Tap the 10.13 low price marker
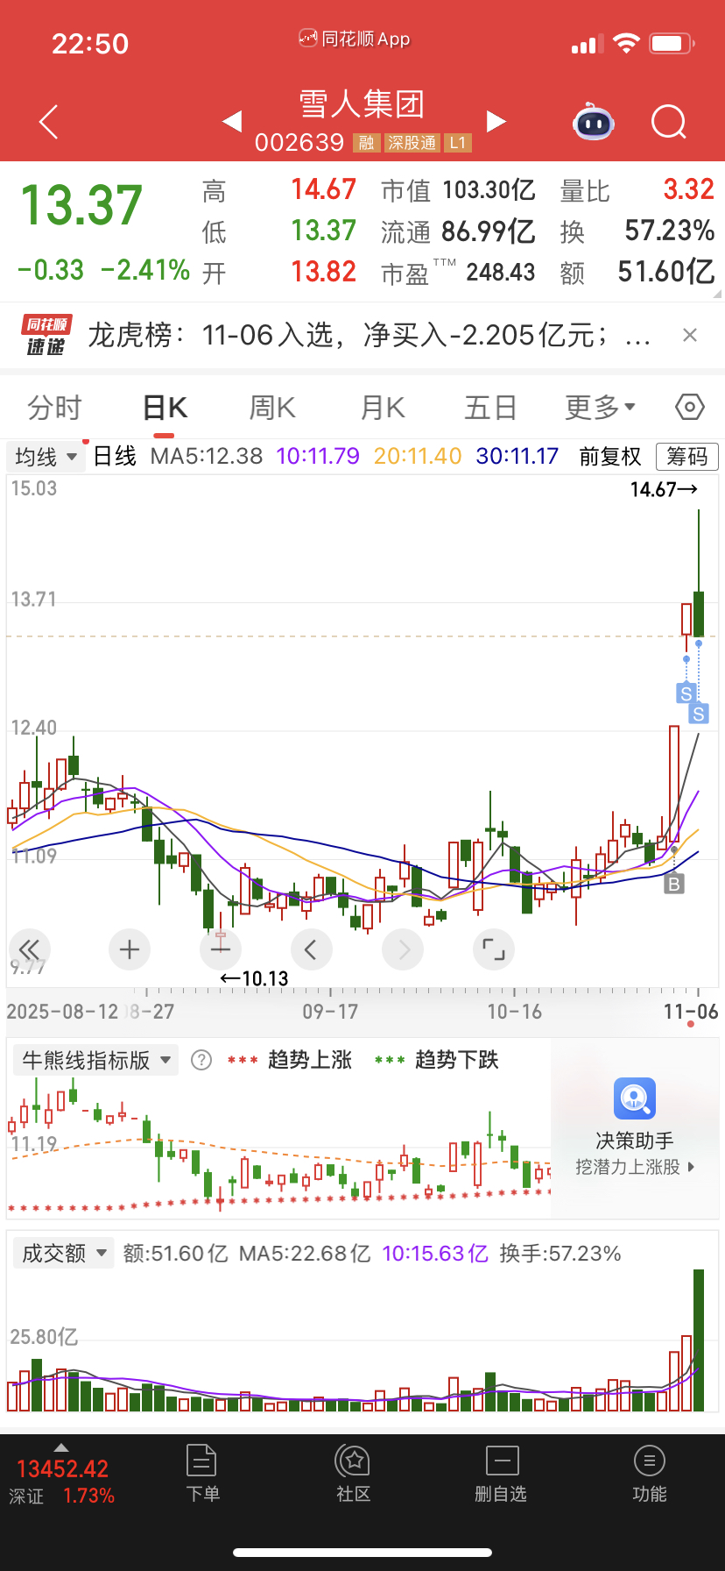This screenshot has width=725, height=1571. tap(254, 978)
